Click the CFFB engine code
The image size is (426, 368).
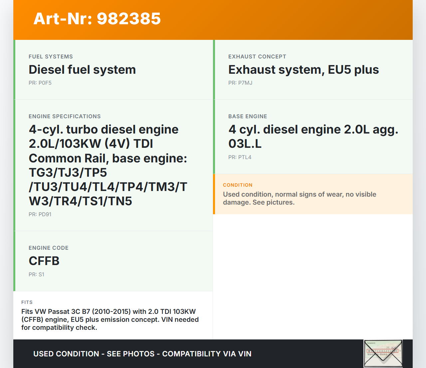click(44, 261)
